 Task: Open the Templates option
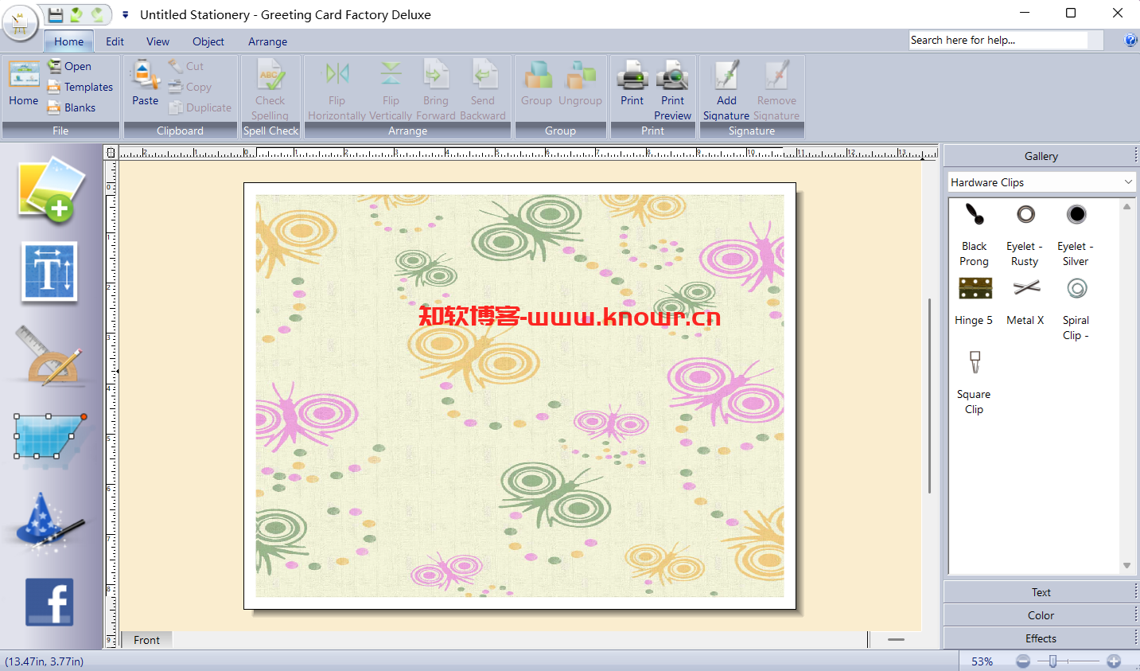click(80, 87)
